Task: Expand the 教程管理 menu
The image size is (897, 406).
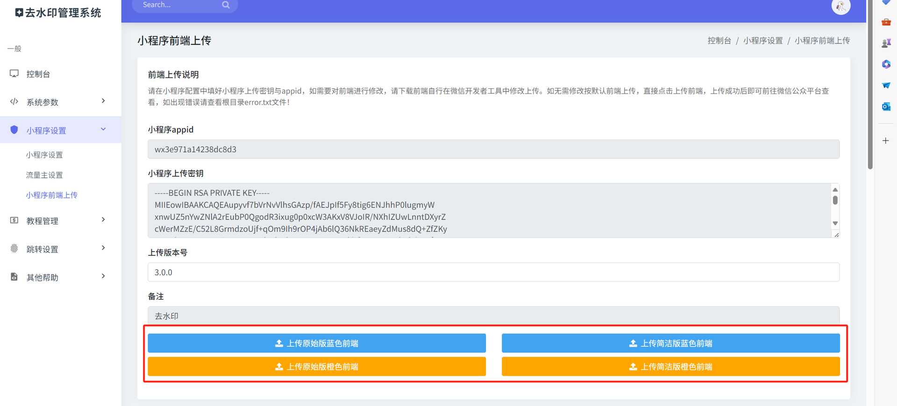Action: (x=103, y=220)
